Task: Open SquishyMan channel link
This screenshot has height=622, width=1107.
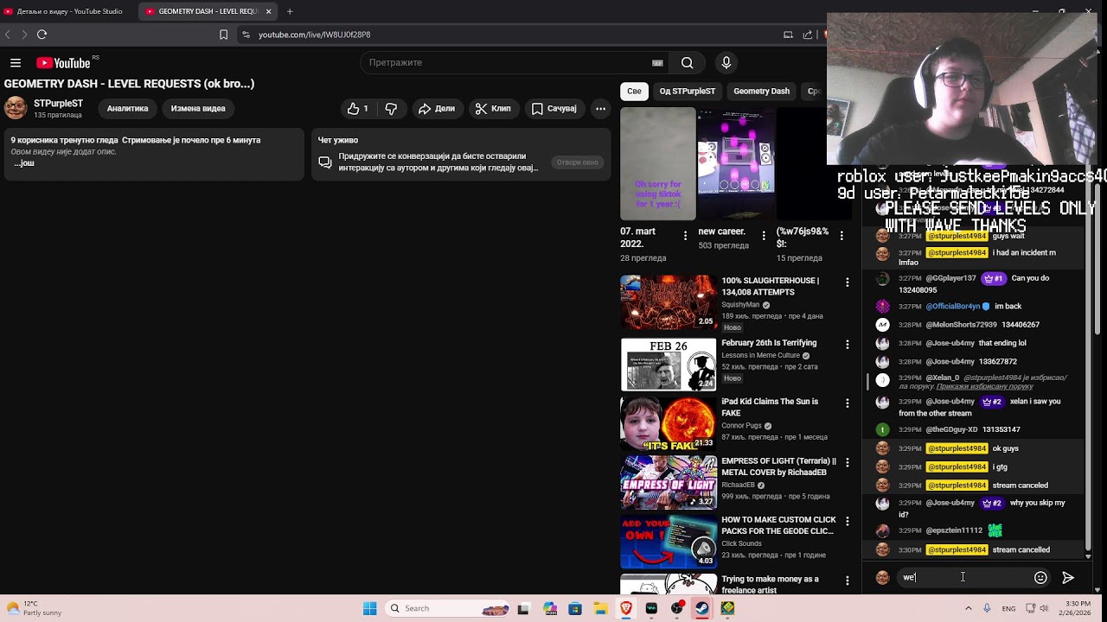Action: click(x=740, y=305)
